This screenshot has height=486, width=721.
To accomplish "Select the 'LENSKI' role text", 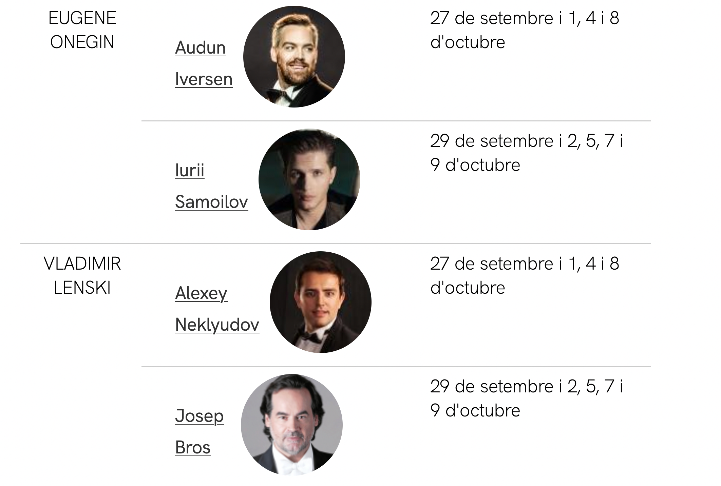I will [82, 288].
